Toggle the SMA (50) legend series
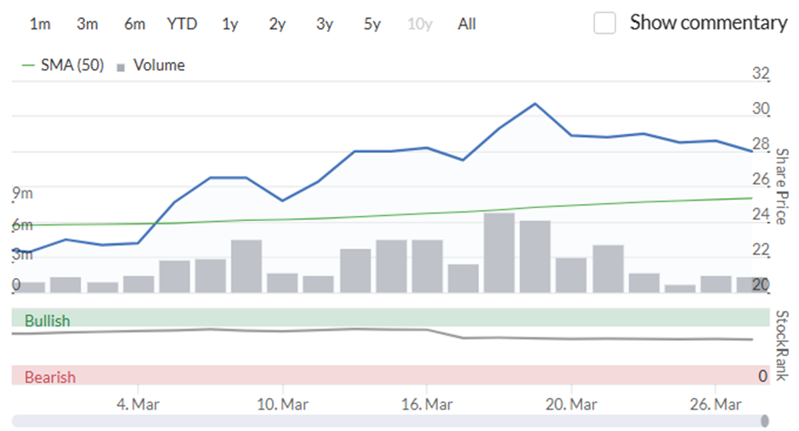Screen dimensions: 799x431 tap(63, 65)
